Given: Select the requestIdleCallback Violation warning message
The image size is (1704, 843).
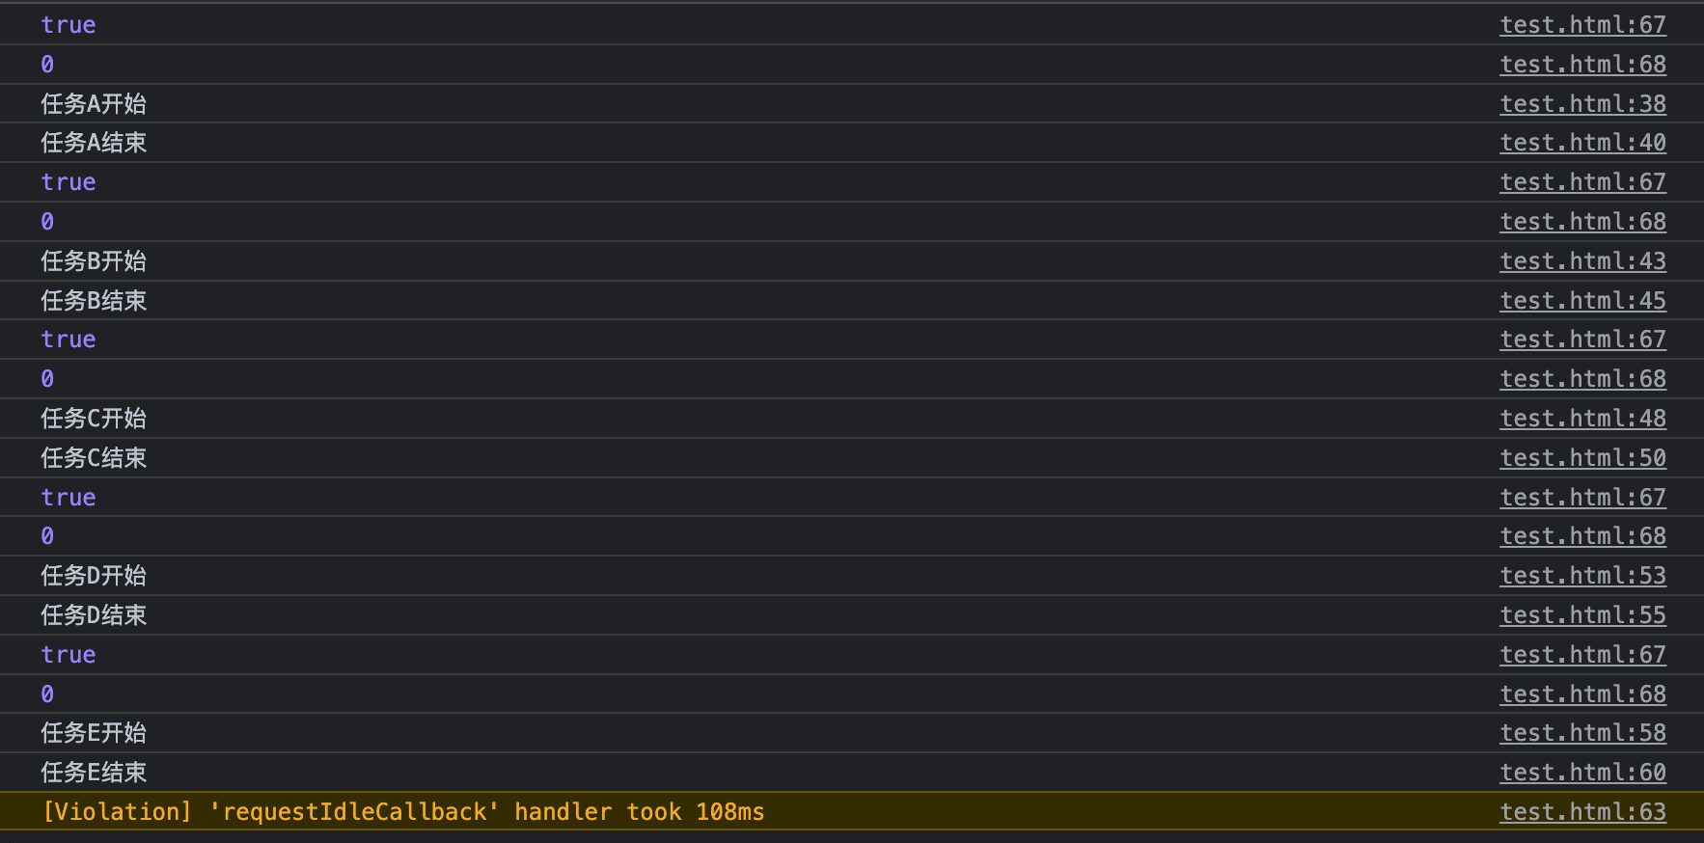Looking at the screenshot, I should click(403, 811).
